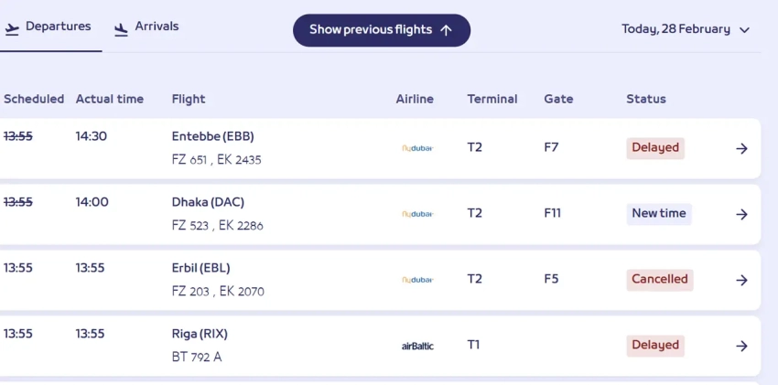Viewport: 778px width, 385px height.
Task: Click flydubai logo on Erbil row
Action: click(x=417, y=280)
